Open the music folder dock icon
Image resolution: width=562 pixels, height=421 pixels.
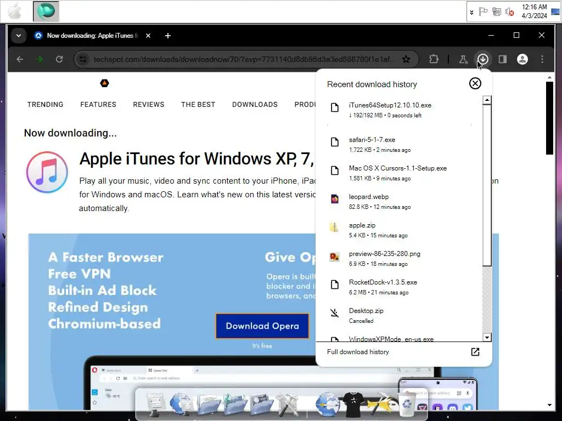[x=235, y=405]
